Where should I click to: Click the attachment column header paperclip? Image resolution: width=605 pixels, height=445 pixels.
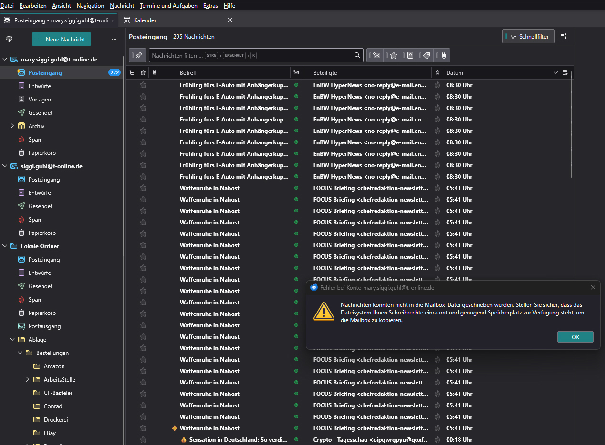pos(155,73)
